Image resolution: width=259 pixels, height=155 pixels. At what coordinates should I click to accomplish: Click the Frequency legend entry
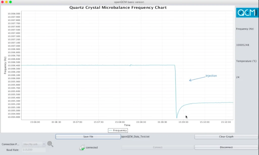click(x=118, y=130)
